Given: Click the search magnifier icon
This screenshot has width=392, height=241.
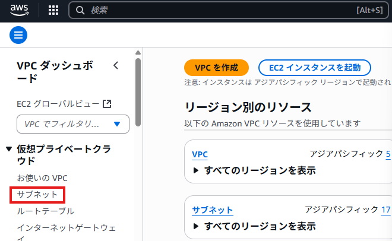Looking at the screenshot, I should click(80, 10).
